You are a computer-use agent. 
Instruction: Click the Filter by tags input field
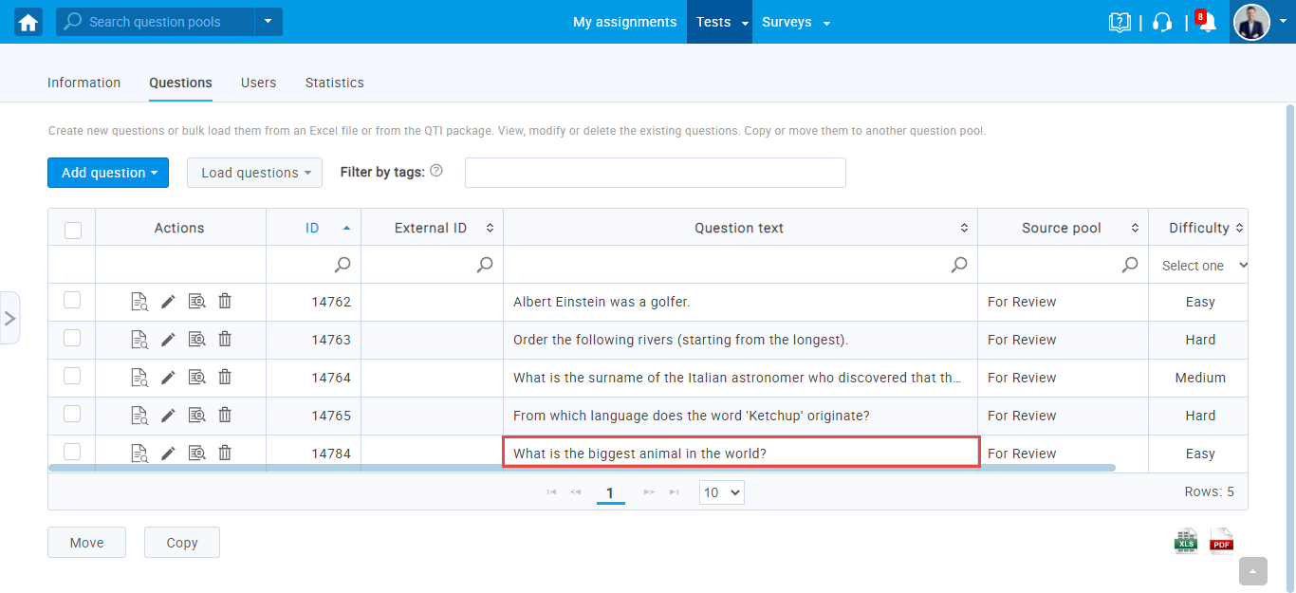655,173
